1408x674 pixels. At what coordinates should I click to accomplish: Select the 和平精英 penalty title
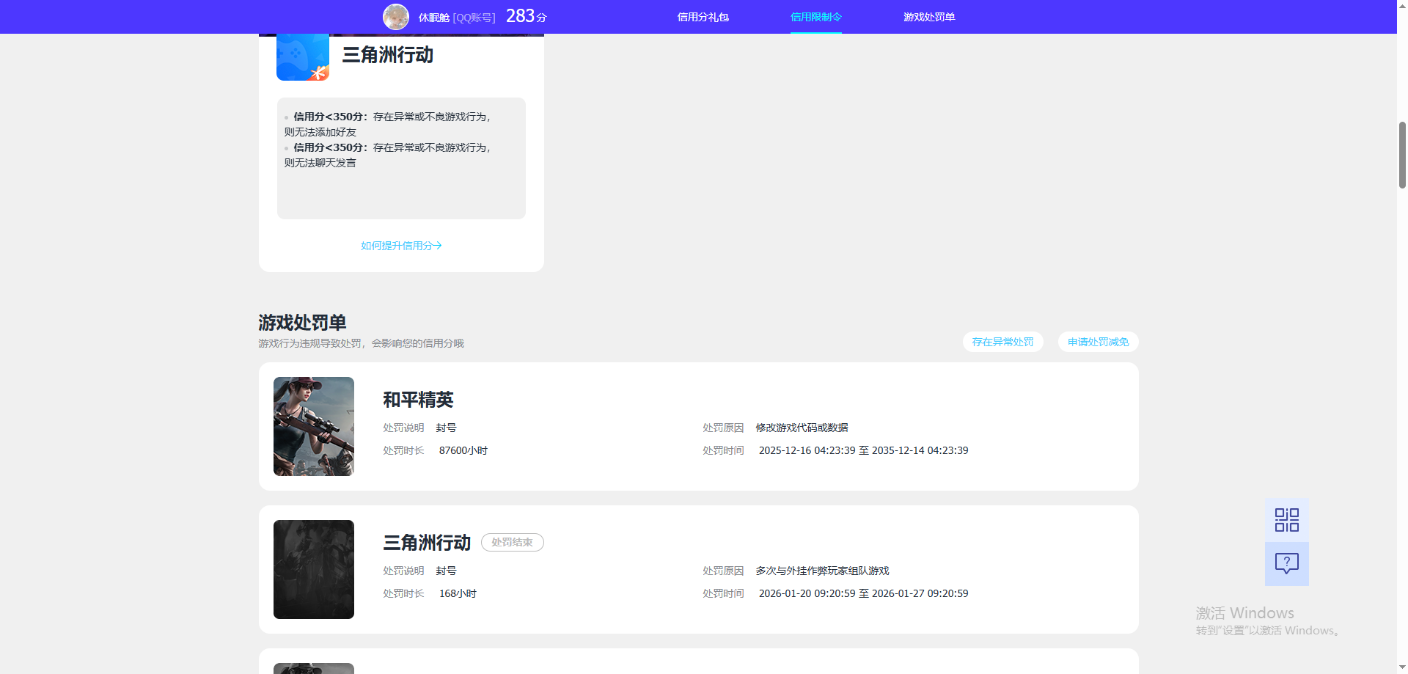point(418,400)
